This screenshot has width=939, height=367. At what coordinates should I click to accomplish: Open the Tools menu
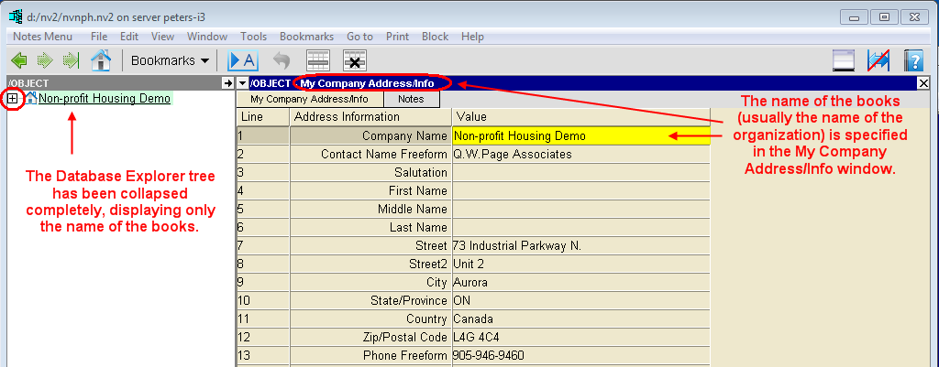point(254,37)
